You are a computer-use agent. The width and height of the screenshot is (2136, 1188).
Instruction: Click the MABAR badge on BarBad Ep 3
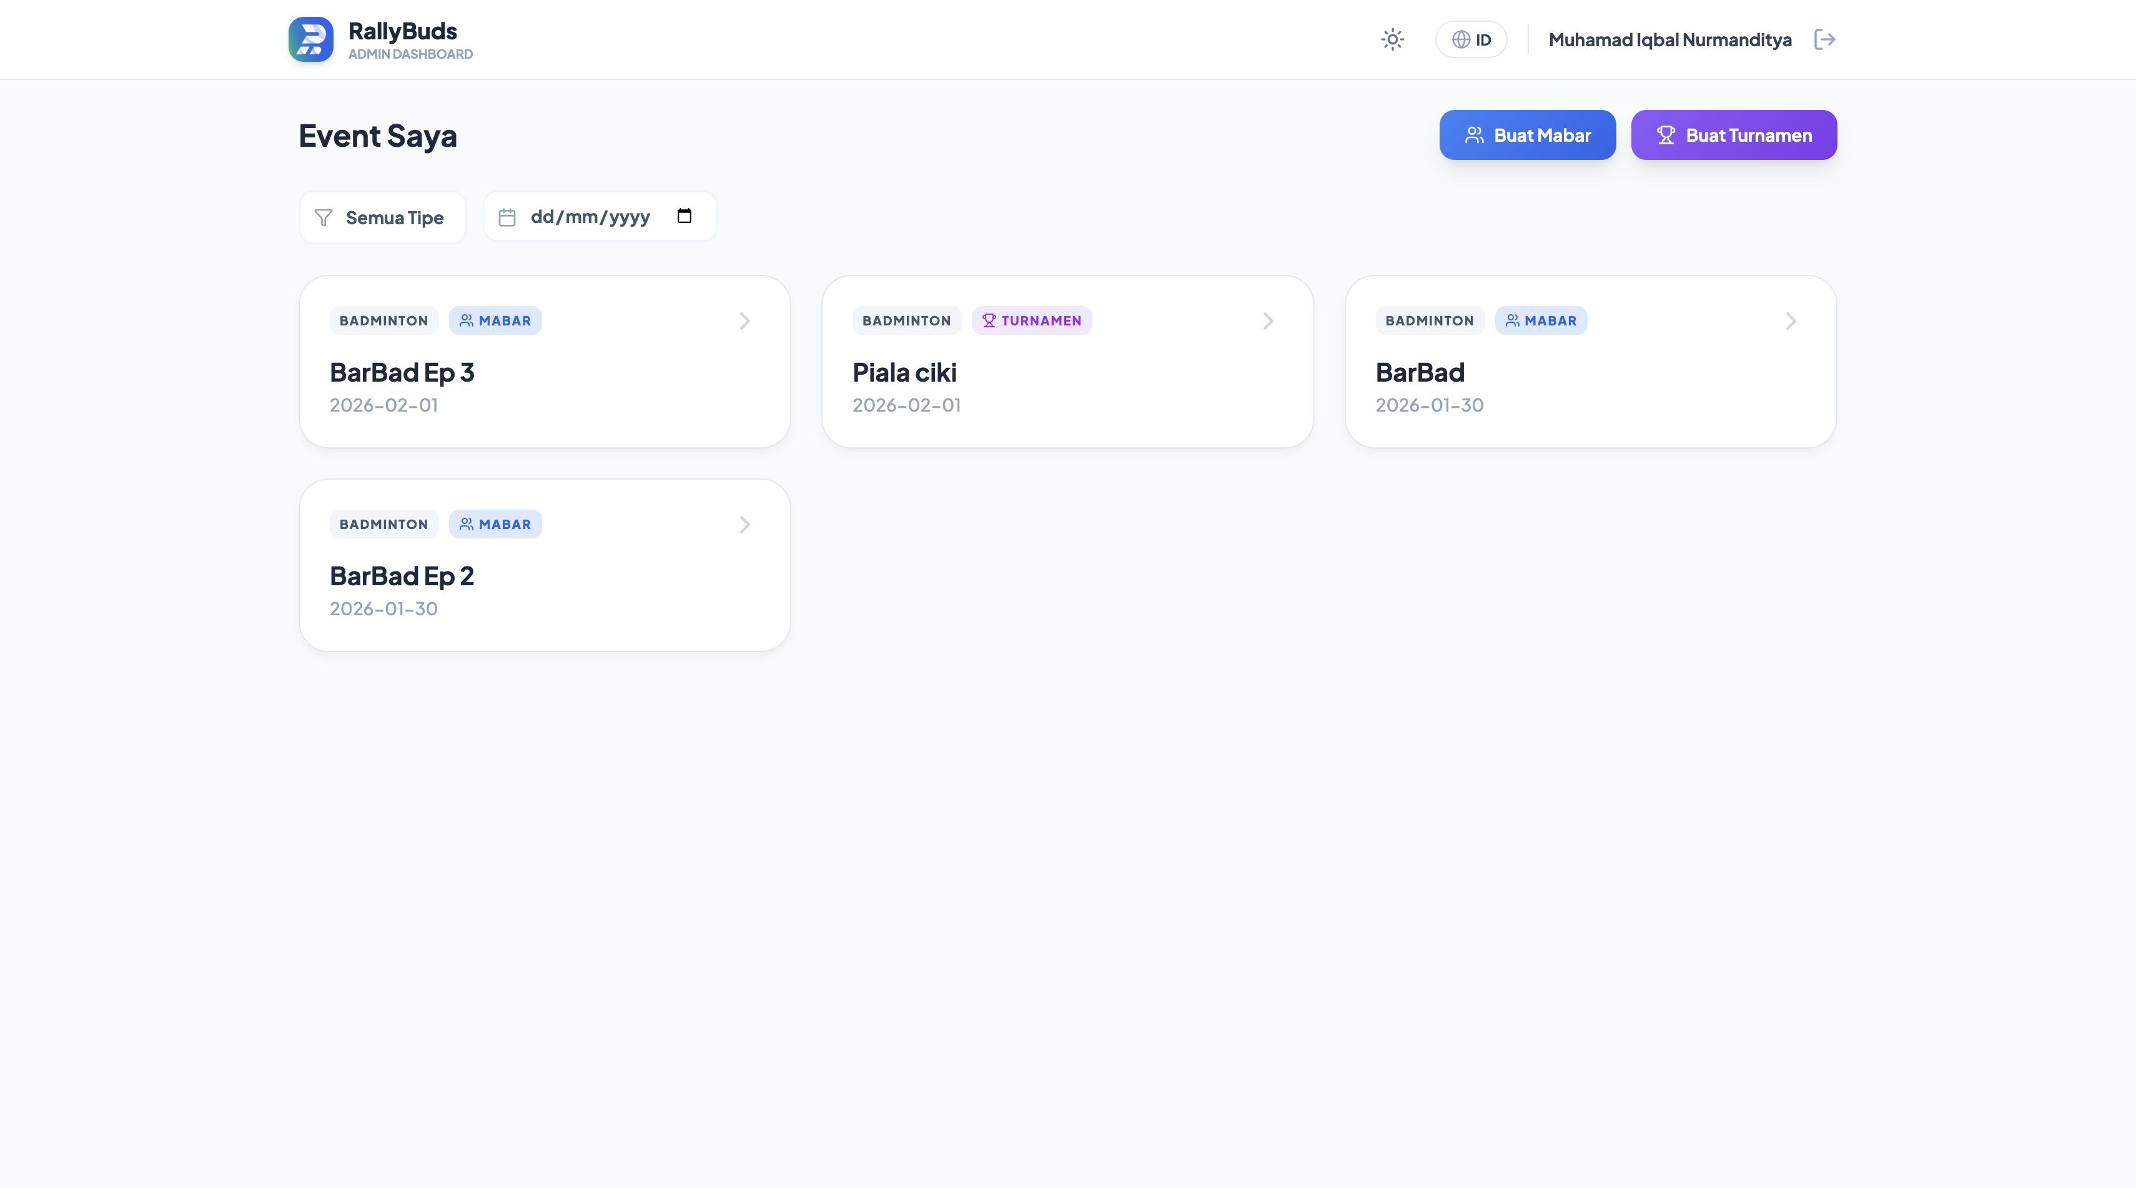tap(495, 320)
